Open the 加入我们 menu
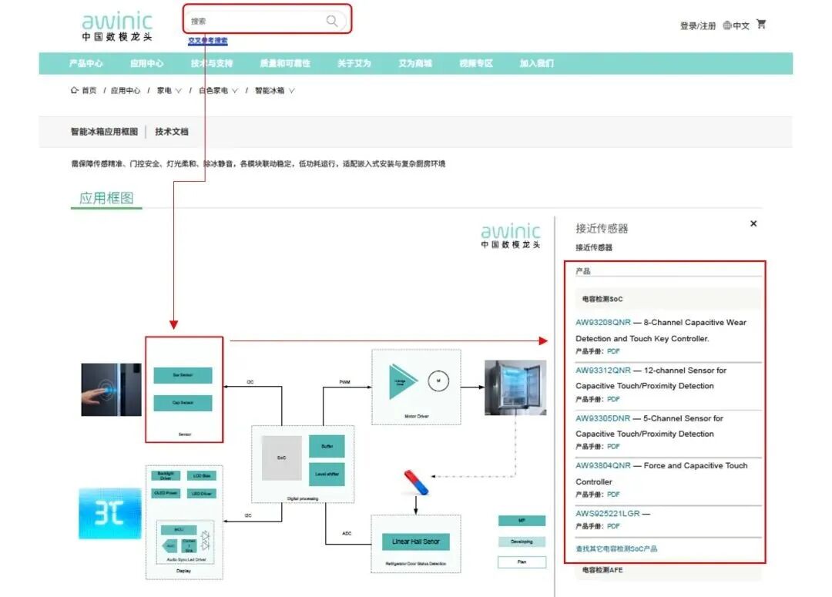The width and height of the screenshot is (832, 597). point(536,63)
